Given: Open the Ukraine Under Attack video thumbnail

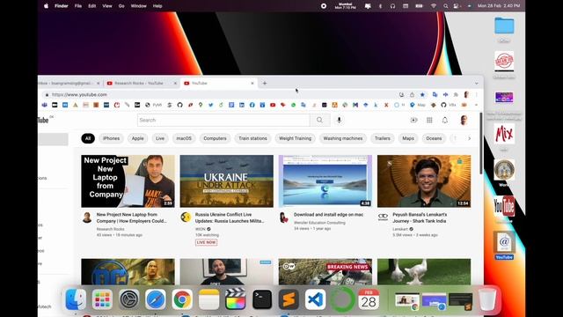Looking at the screenshot, I should (227, 181).
